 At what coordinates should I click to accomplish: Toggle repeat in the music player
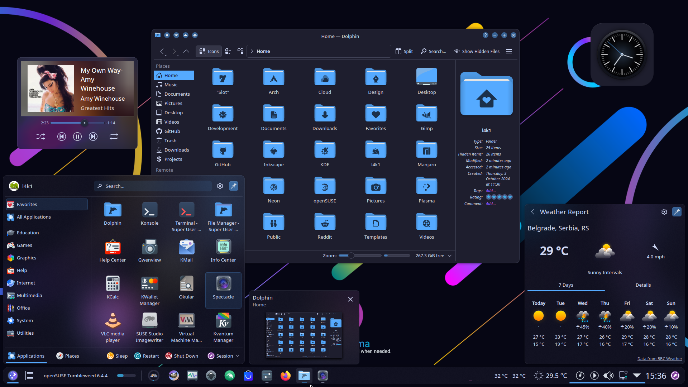click(114, 137)
